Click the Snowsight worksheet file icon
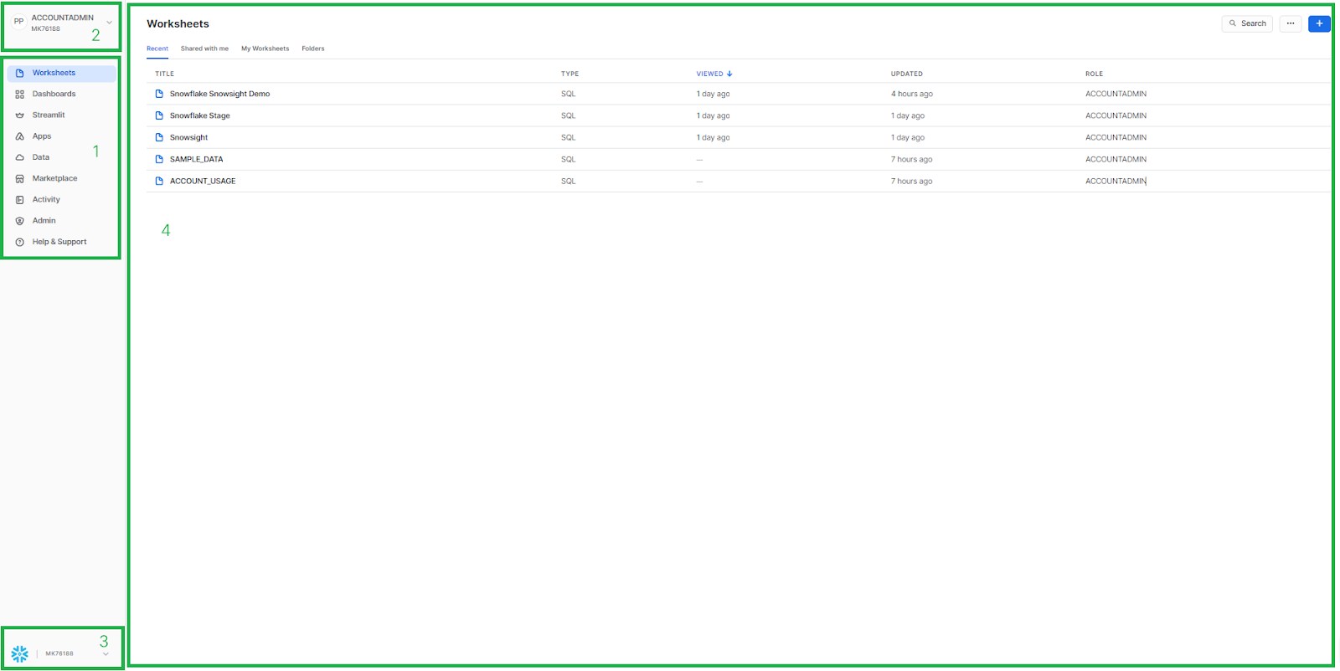Viewport: 1340px width, 671px height. click(x=159, y=137)
